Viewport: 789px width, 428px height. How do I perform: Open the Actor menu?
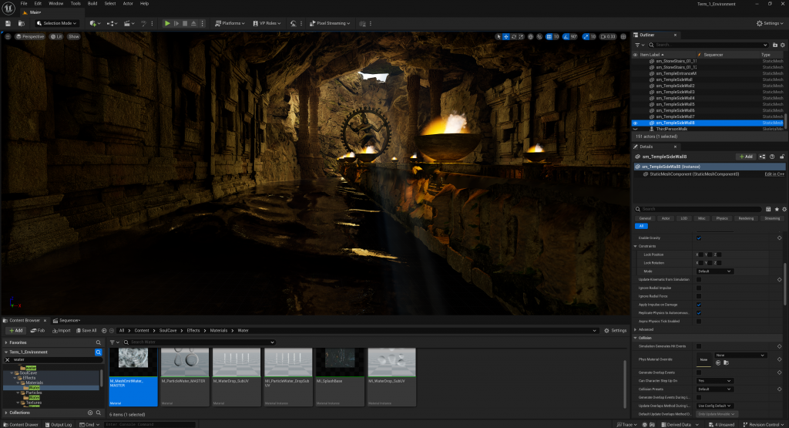(x=128, y=4)
